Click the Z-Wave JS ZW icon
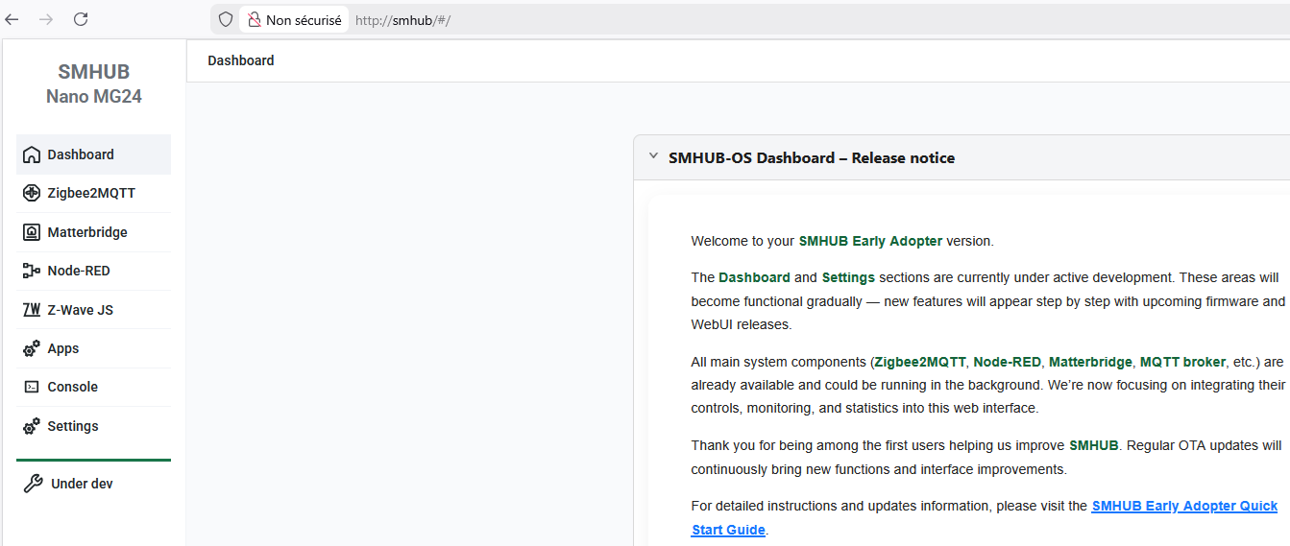Image resolution: width=1290 pixels, height=546 pixels. 31,310
